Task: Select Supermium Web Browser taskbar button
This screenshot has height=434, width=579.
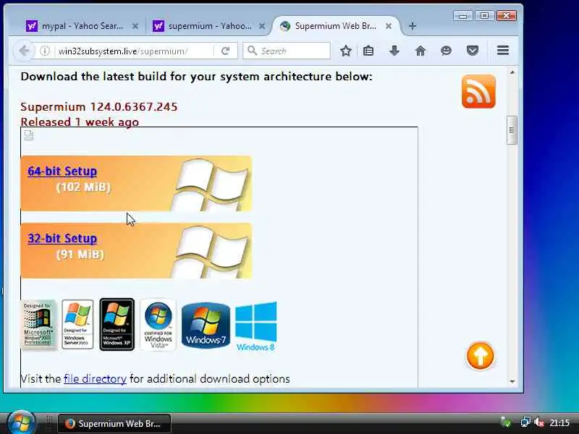Action: (114, 423)
